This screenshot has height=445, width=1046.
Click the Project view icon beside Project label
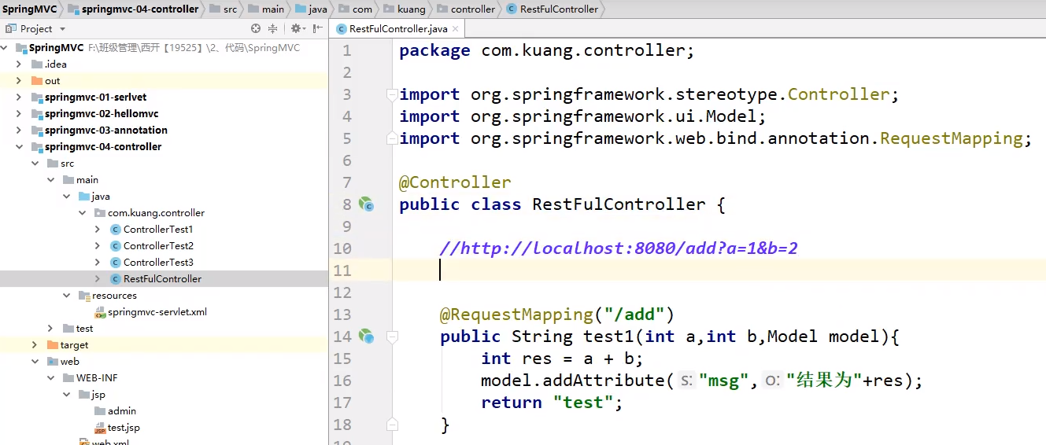11,28
